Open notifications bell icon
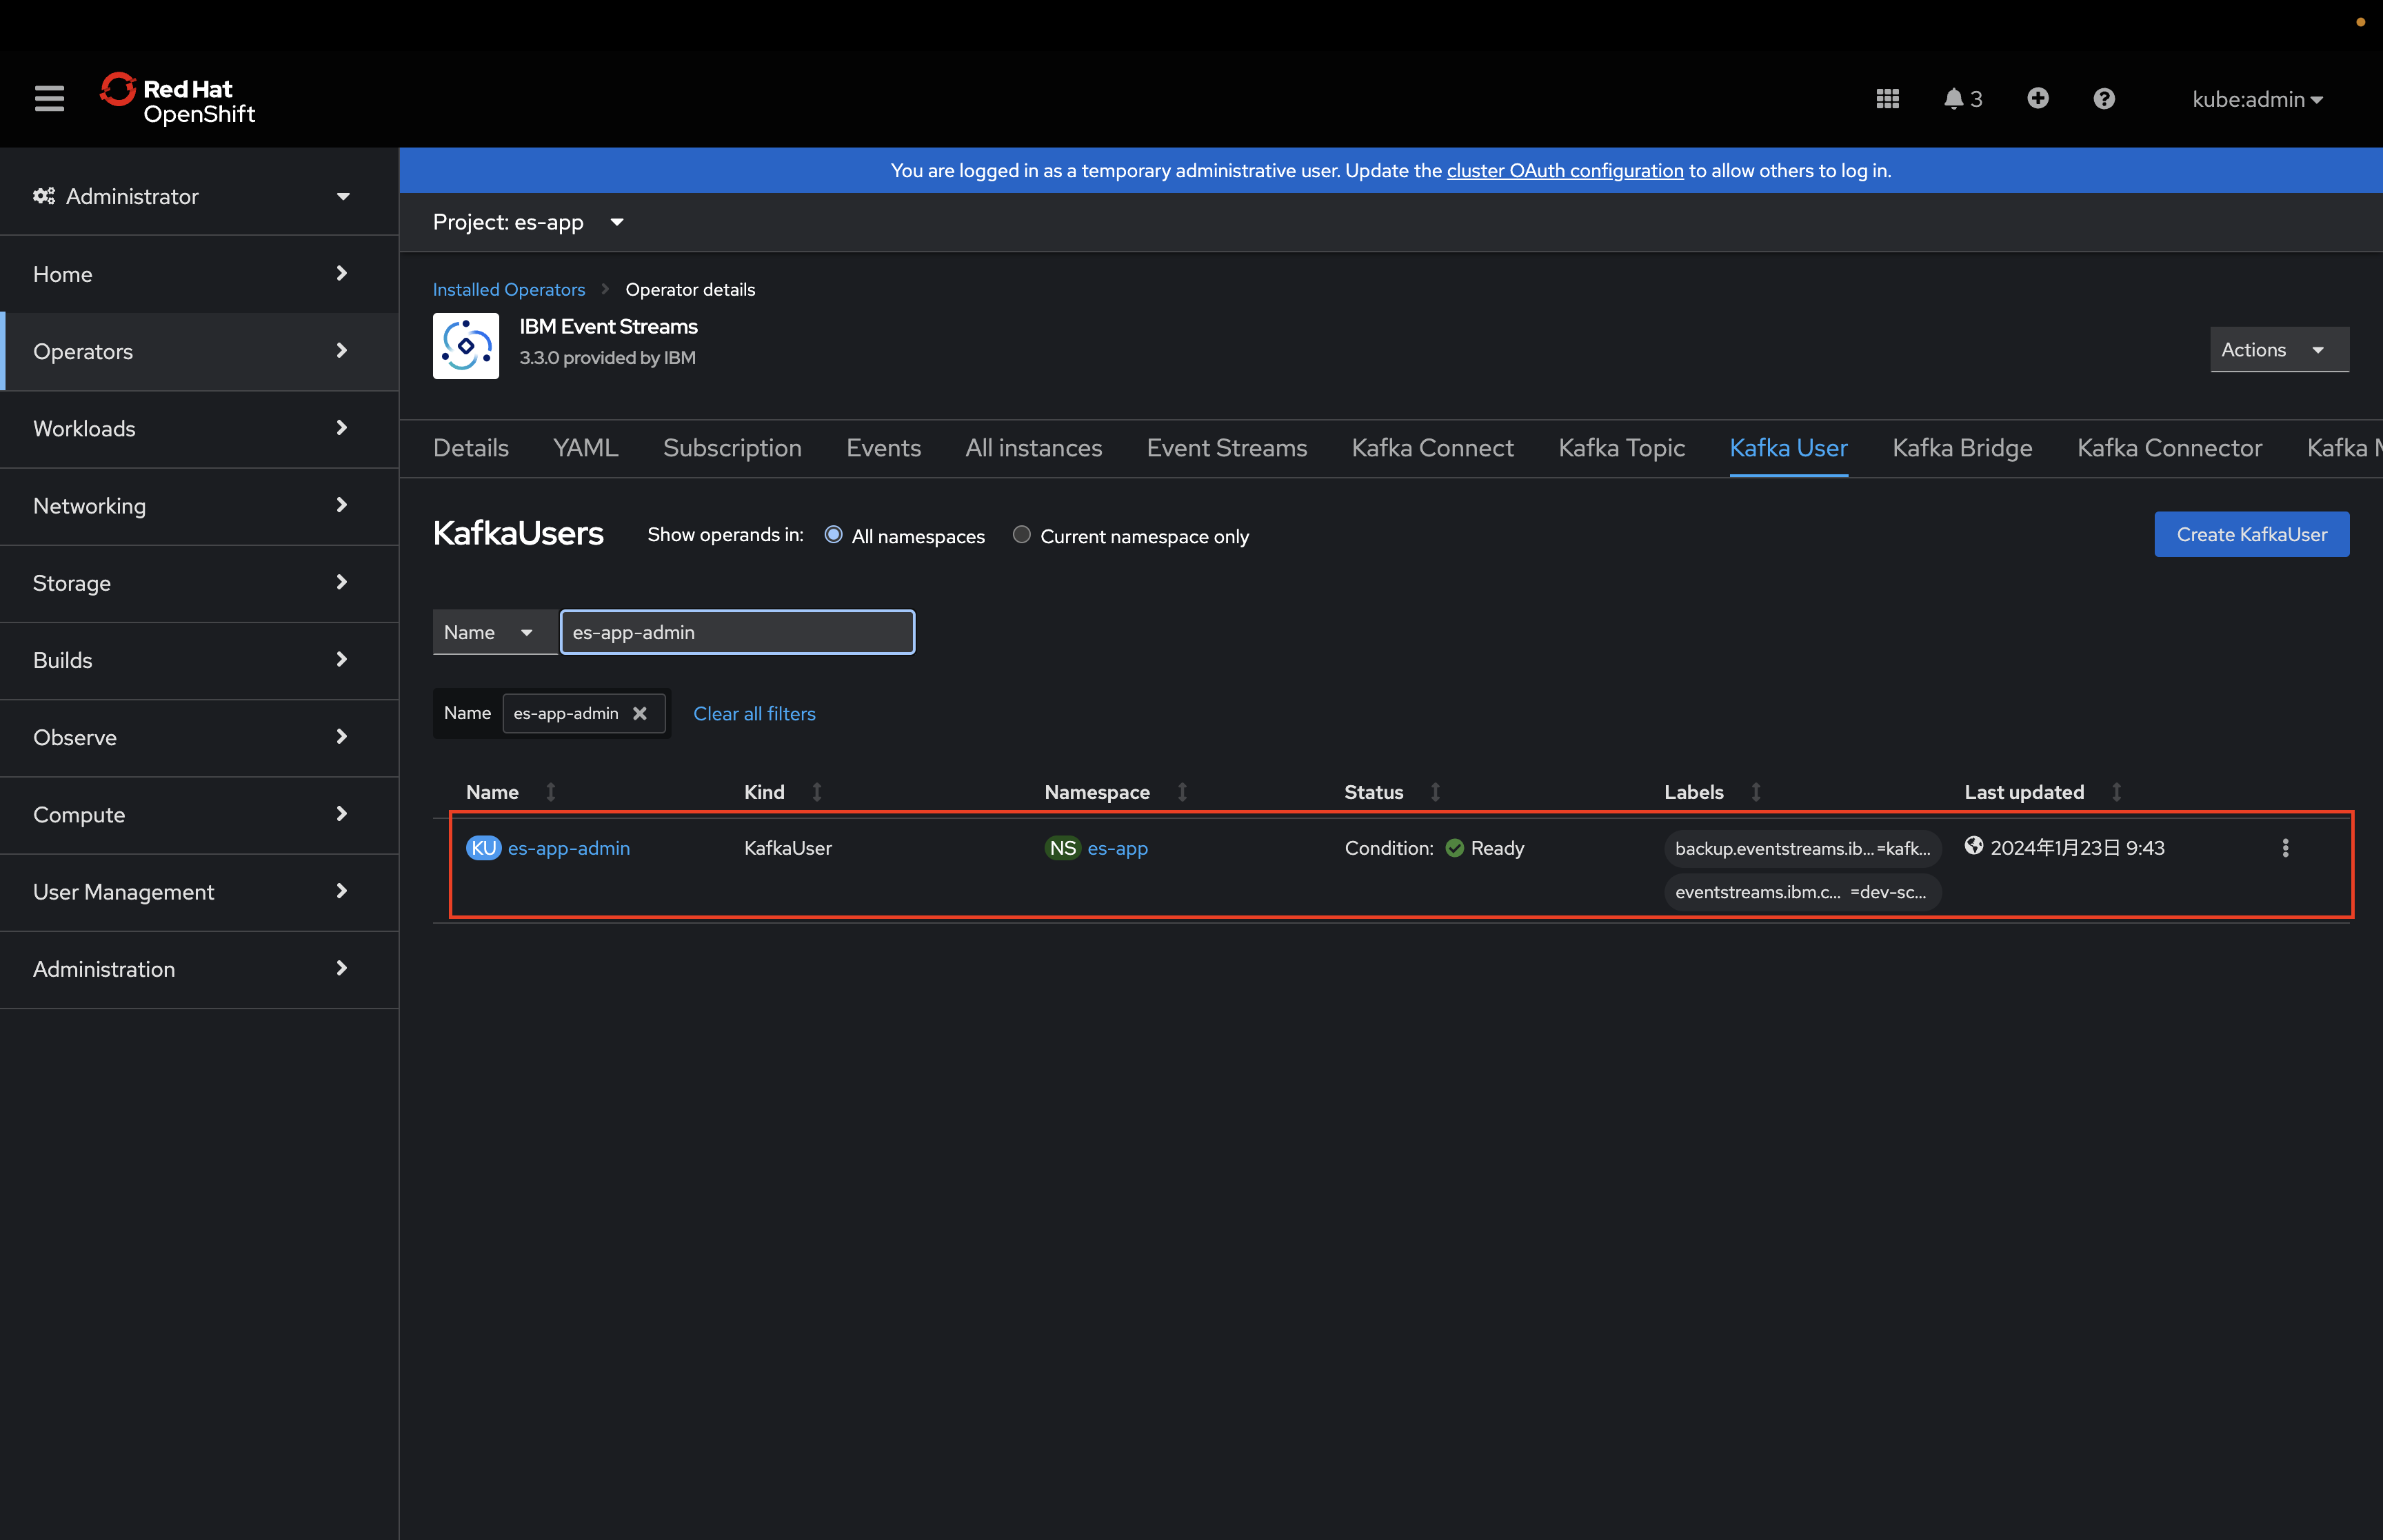The height and width of the screenshot is (1540, 2383). point(1954,98)
